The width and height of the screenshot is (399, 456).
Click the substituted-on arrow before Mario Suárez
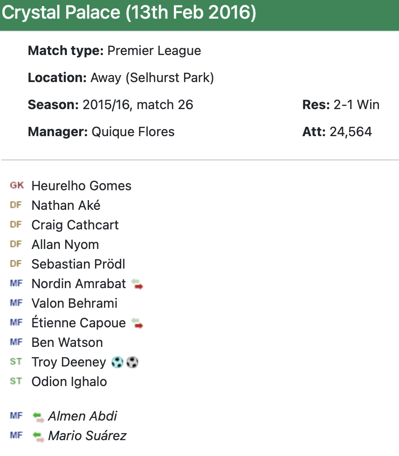pos(38,436)
